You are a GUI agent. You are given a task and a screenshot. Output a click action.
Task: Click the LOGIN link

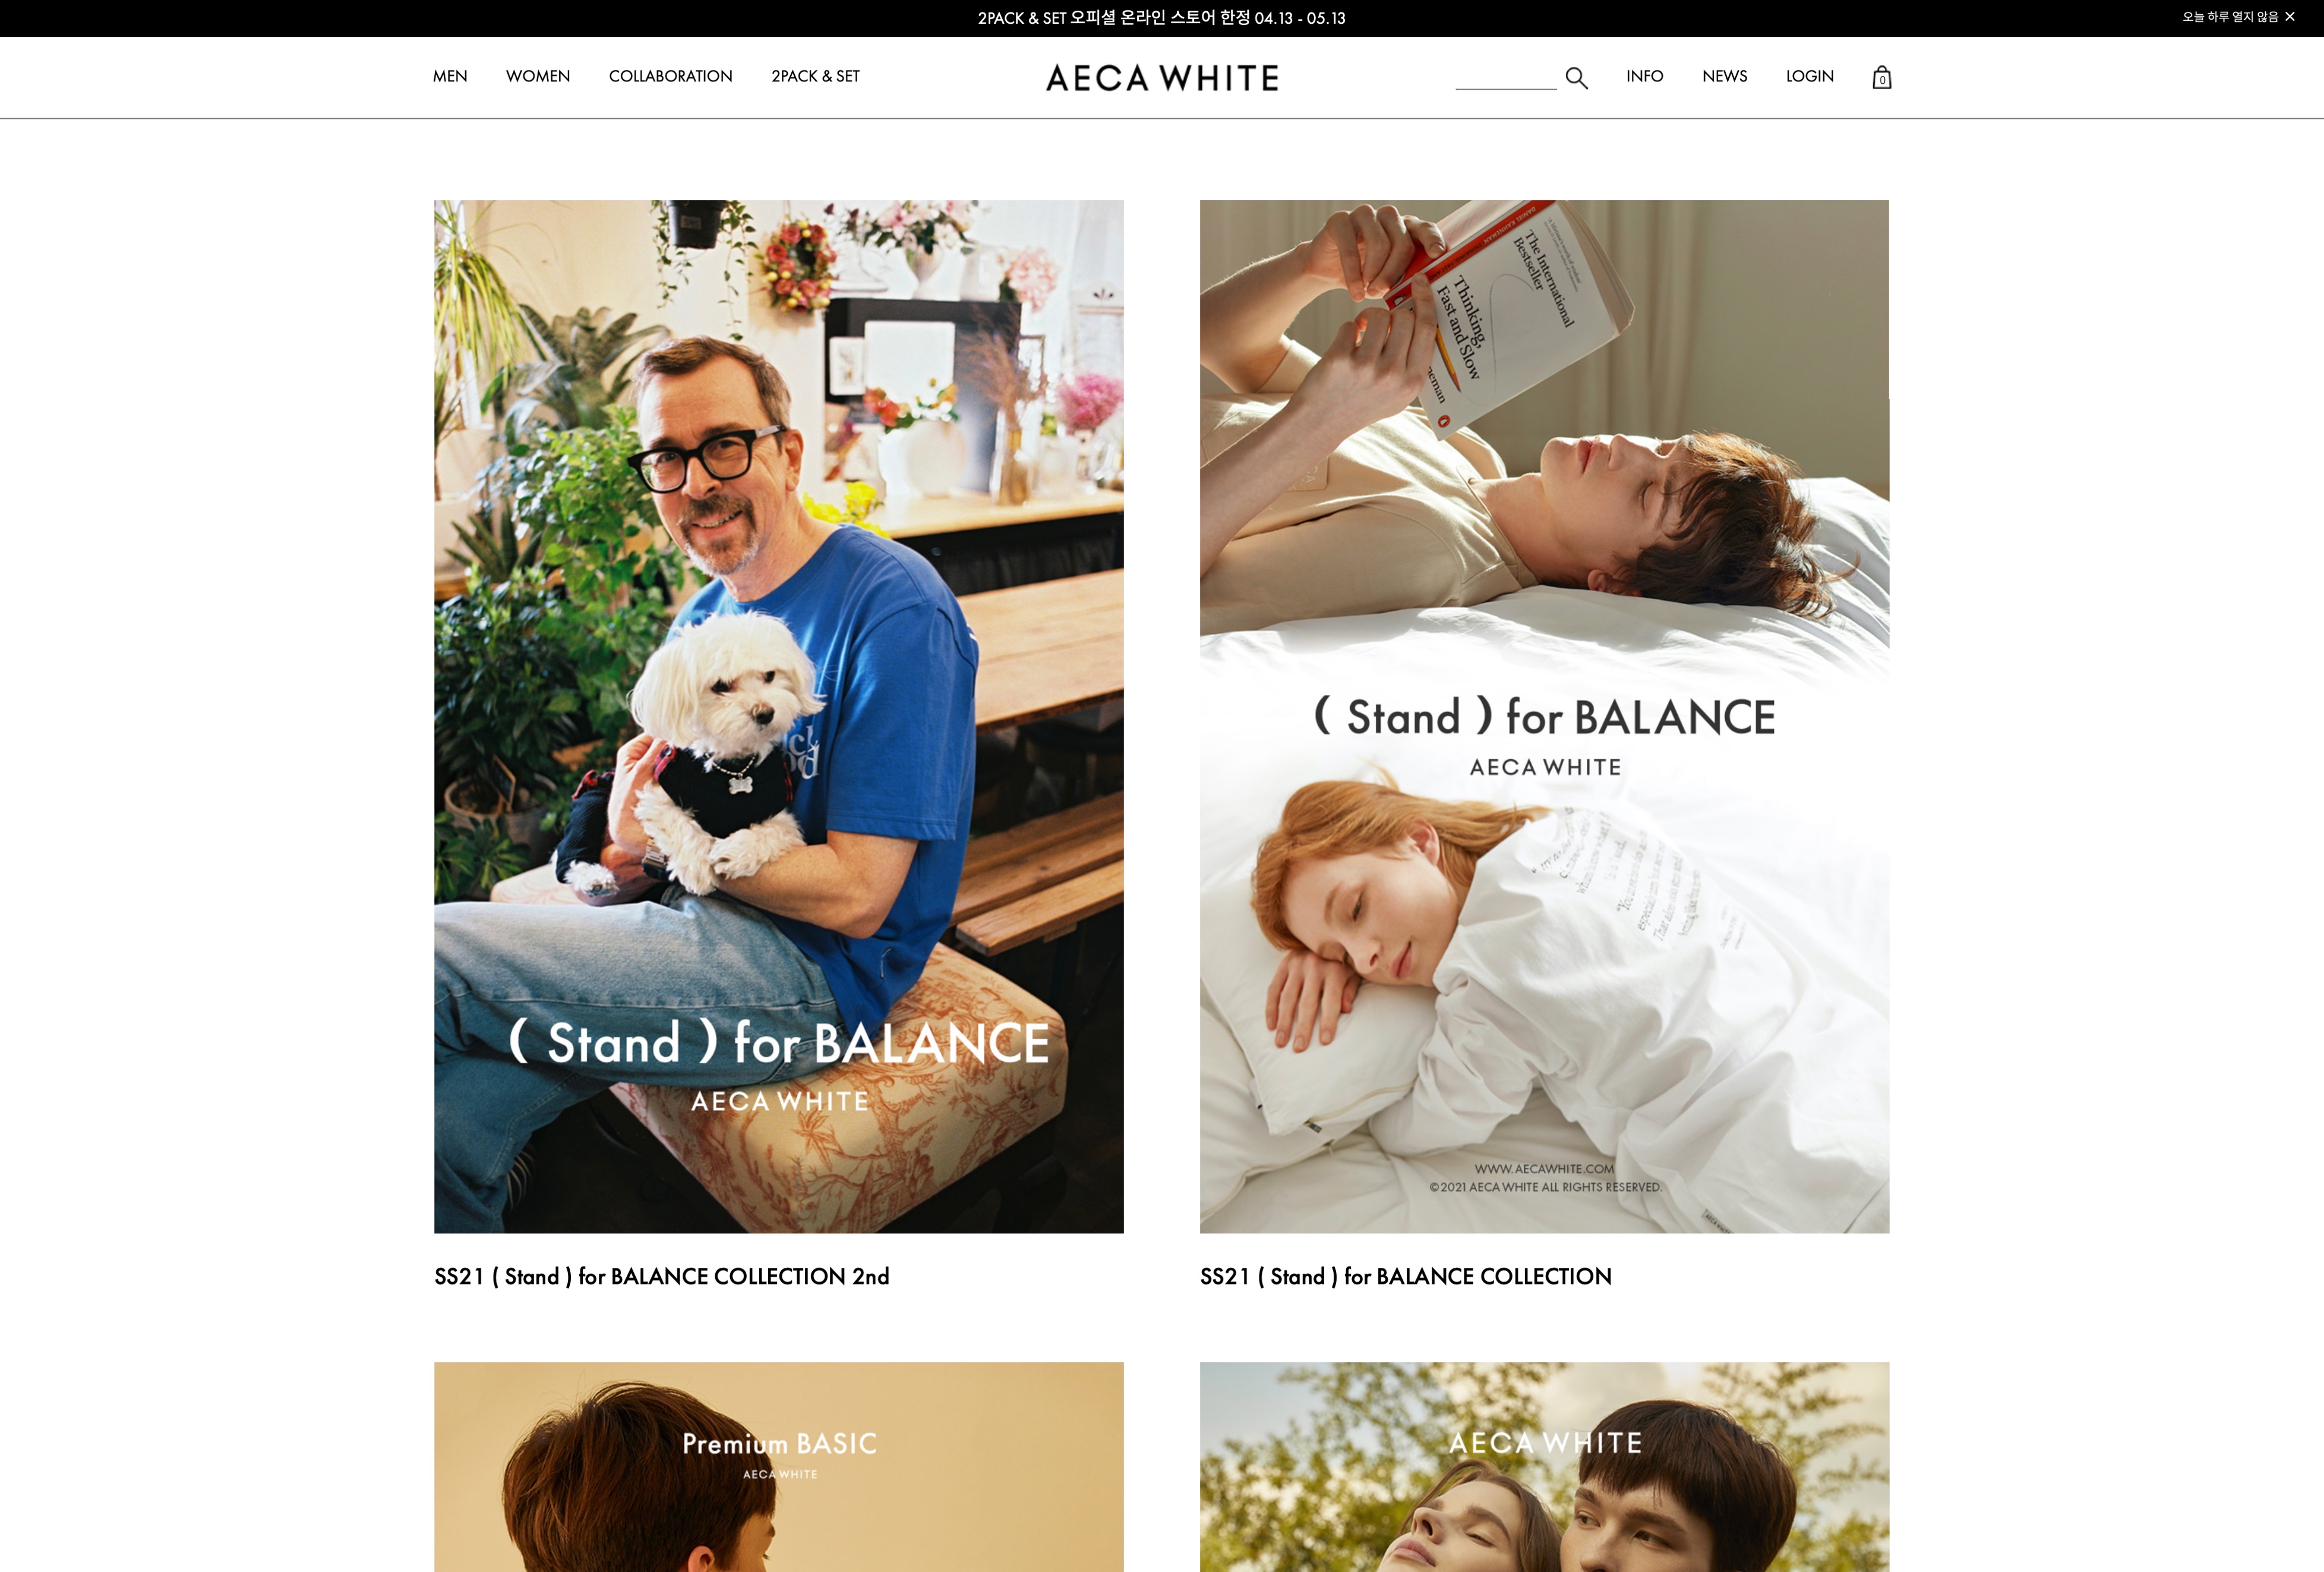pyautogui.click(x=1809, y=76)
